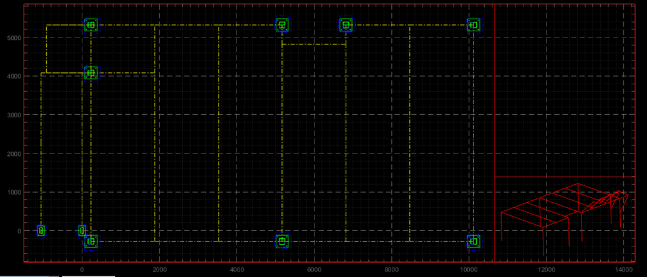647x277 pixels.
Task: Select the footing marker at y=4000 level
Action: 91,74
